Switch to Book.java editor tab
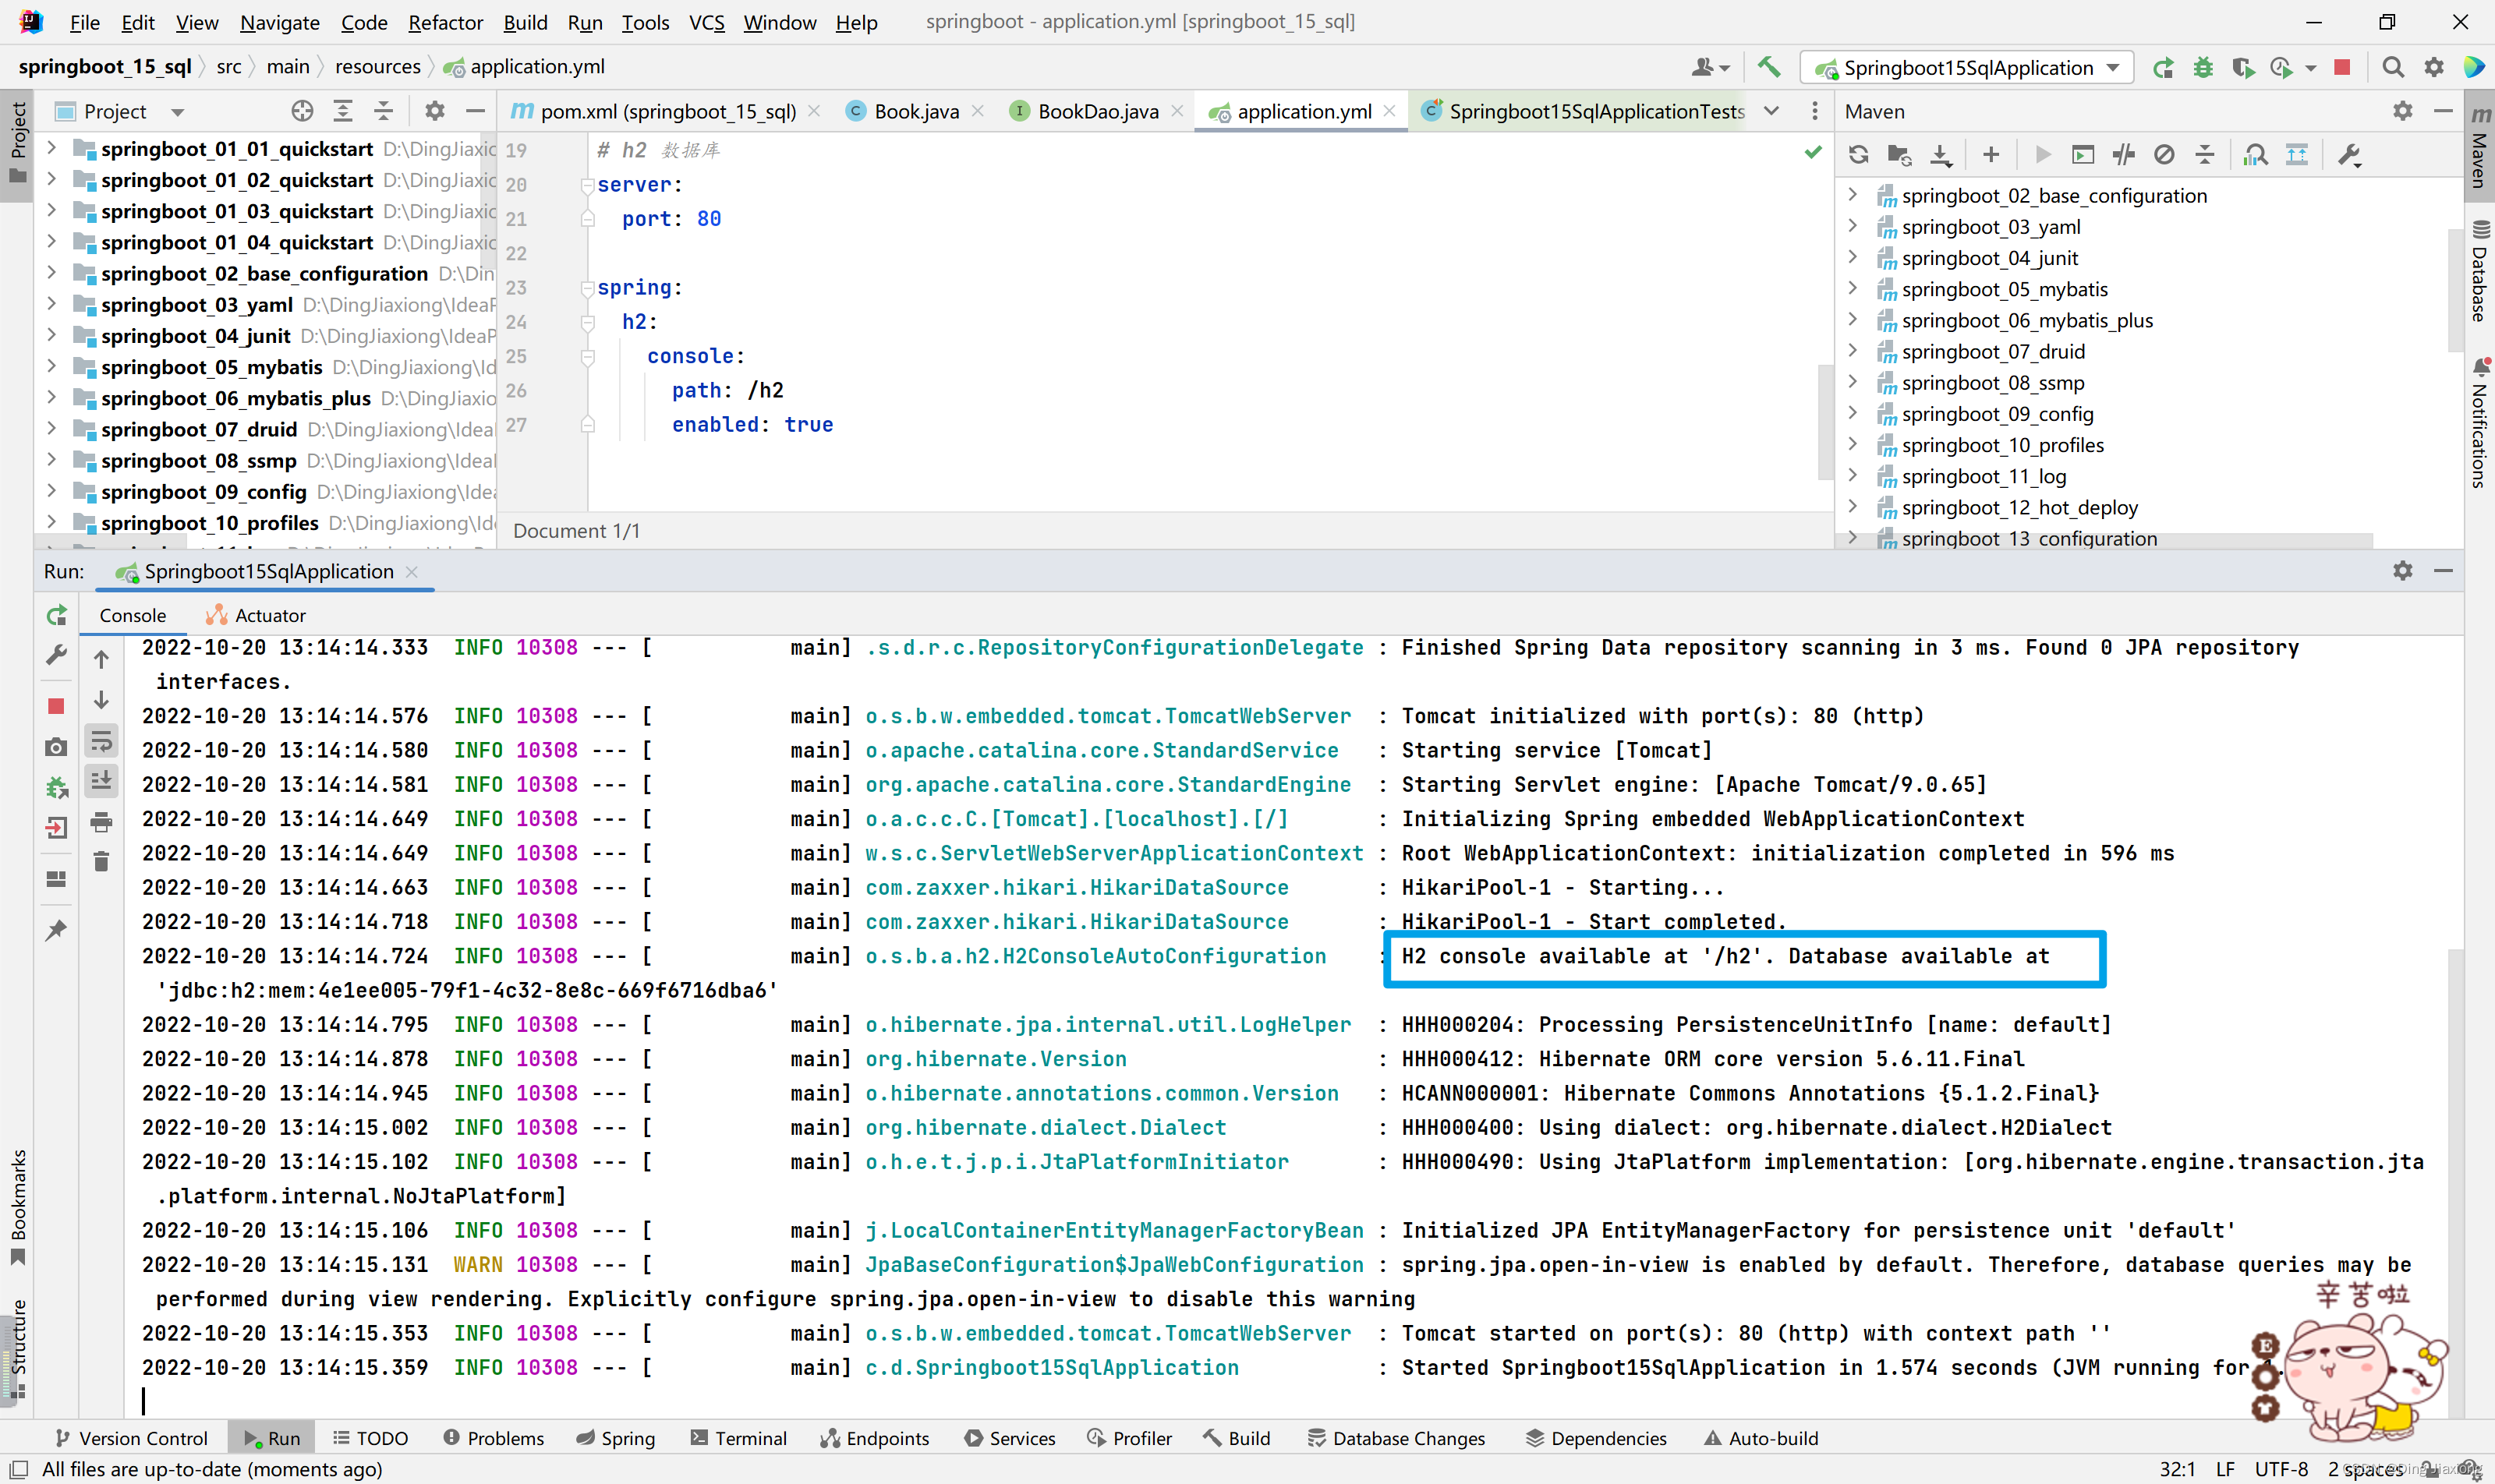Screen dimensions: 2495x1484 (x=915, y=111)
